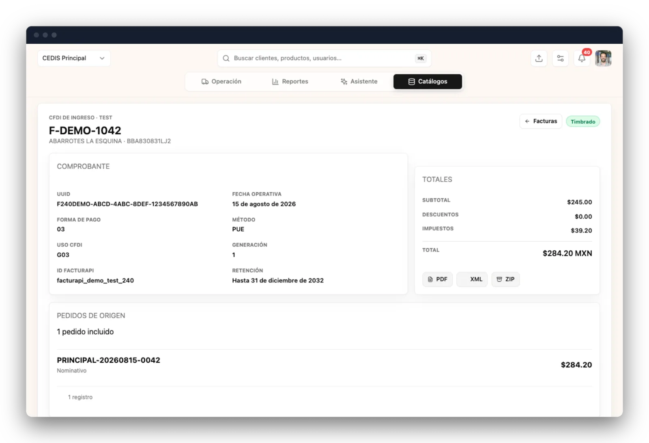Click the order amount $284.20

coord(576,365)
